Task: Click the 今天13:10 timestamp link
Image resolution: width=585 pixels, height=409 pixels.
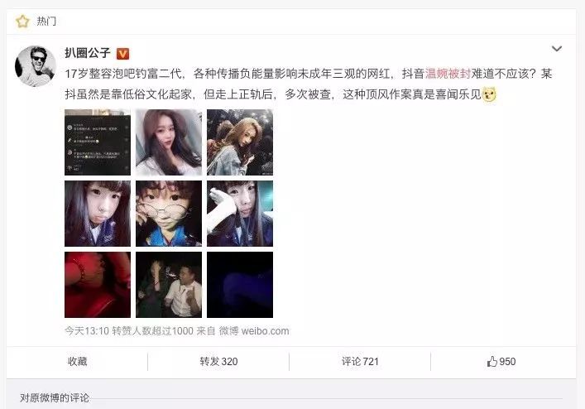Action: coord(87,331)
